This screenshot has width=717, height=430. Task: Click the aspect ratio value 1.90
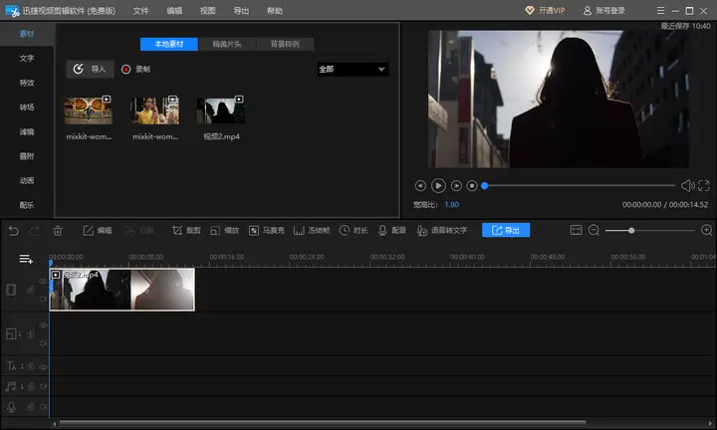(x=452, y=205)
